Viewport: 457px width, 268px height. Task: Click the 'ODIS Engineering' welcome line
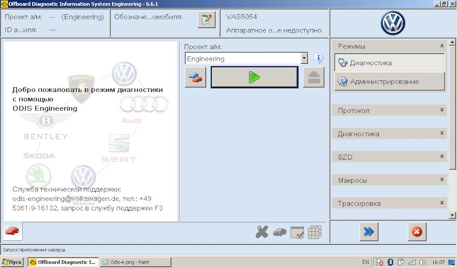click(45, 109)
